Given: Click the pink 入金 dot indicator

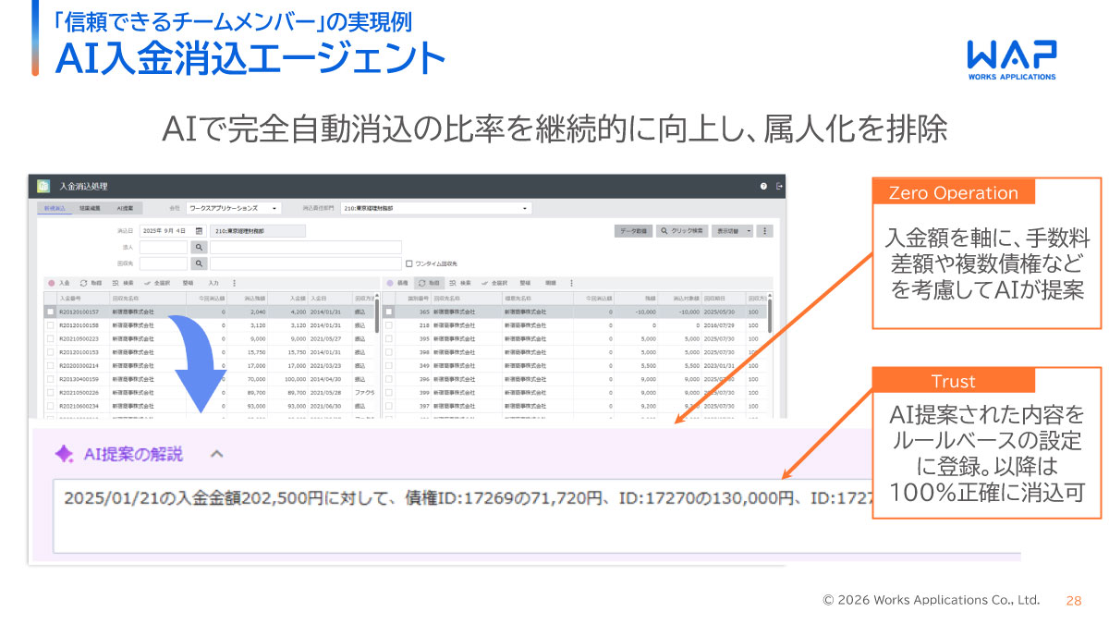Looking at the screenshot, I should [51, 283].
